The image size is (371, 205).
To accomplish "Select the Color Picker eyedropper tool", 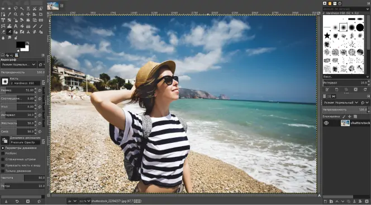I will coord(9,14).
